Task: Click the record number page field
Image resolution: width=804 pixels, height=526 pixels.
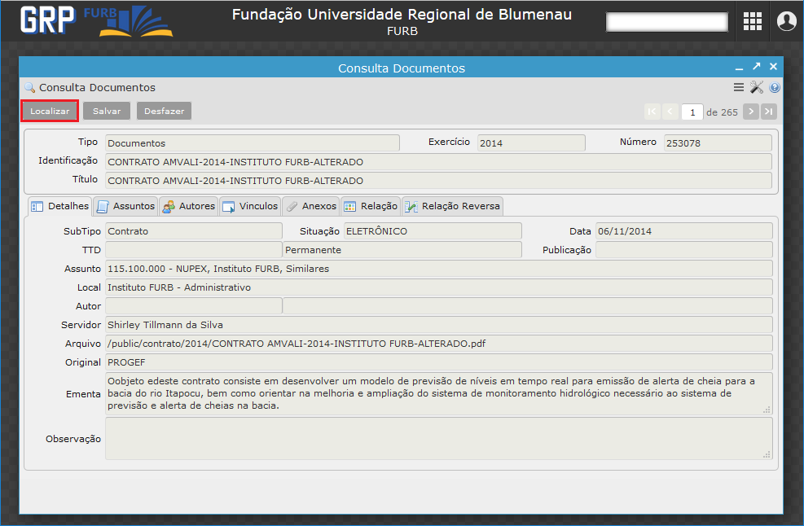Action: pos(692,112)
